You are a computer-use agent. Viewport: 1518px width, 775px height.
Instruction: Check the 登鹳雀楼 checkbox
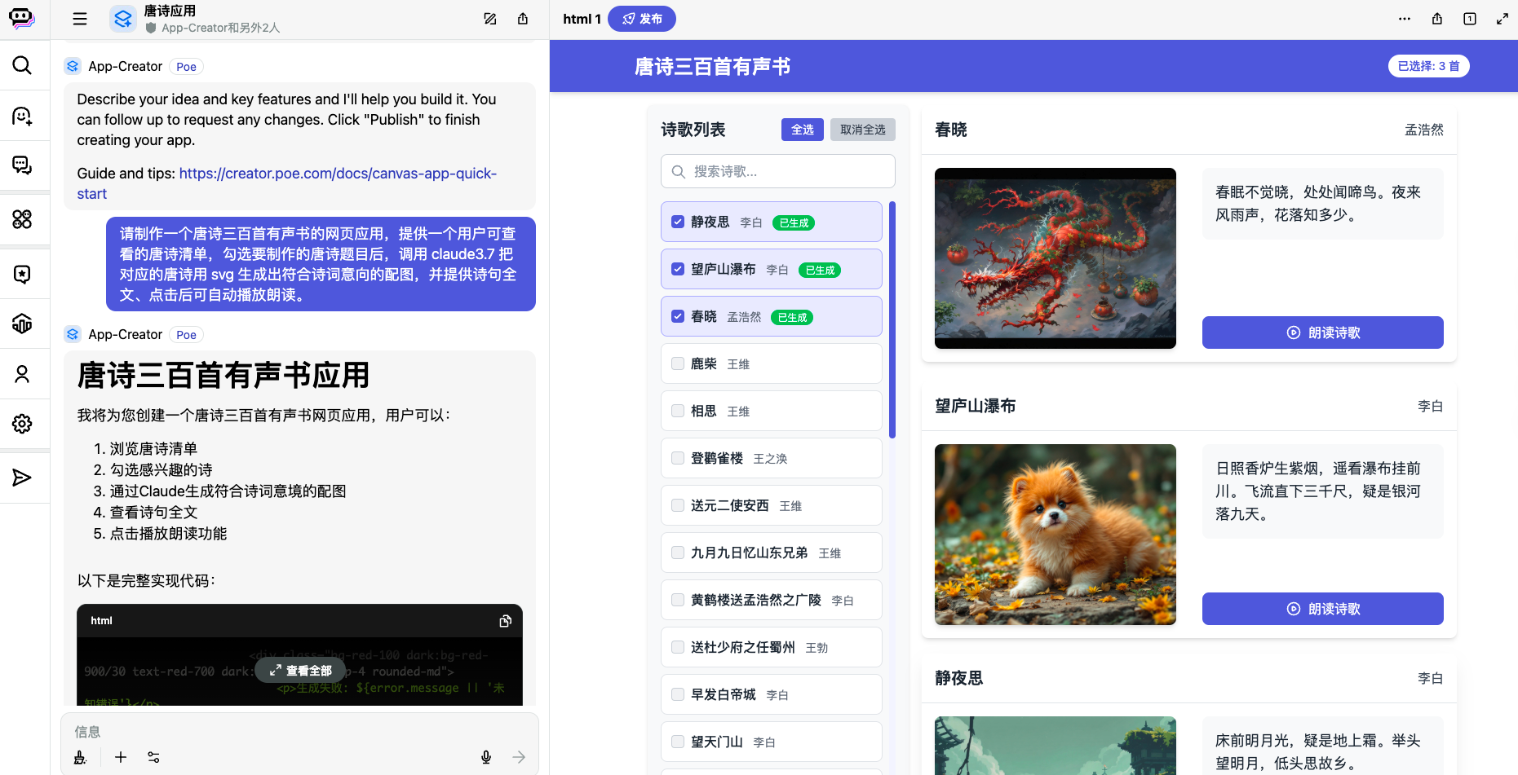coord(678,458)
